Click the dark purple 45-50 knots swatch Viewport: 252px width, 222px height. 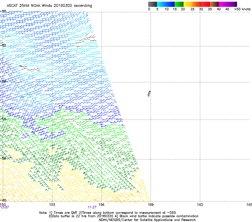(x=232, y=4)
